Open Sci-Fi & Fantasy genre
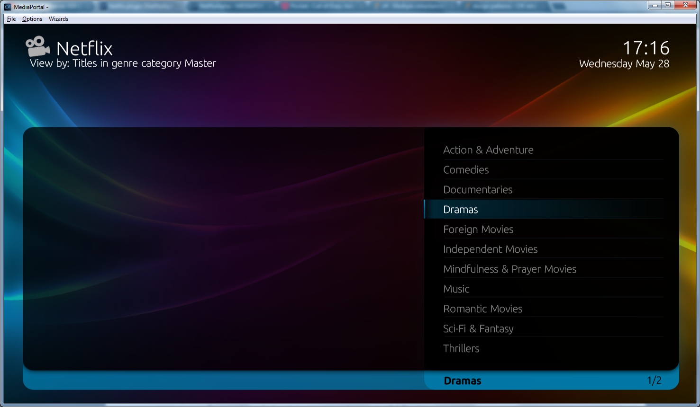The image size is (700, 407). (x=544, y=329)
